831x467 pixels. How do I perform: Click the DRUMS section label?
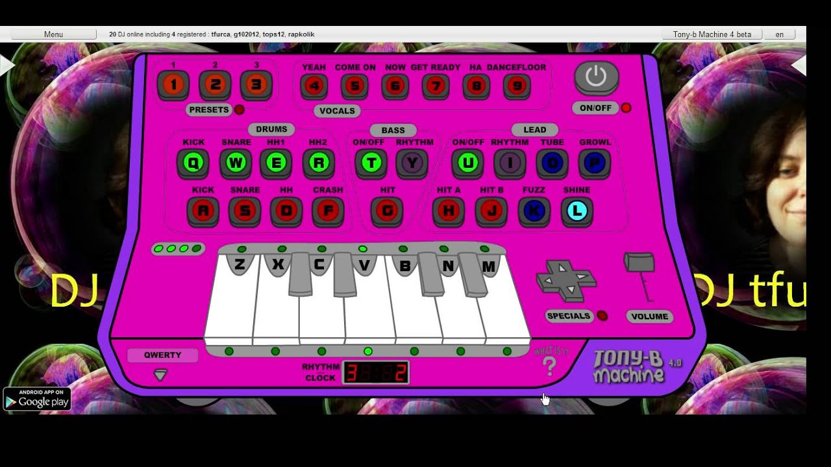point(271,130)
